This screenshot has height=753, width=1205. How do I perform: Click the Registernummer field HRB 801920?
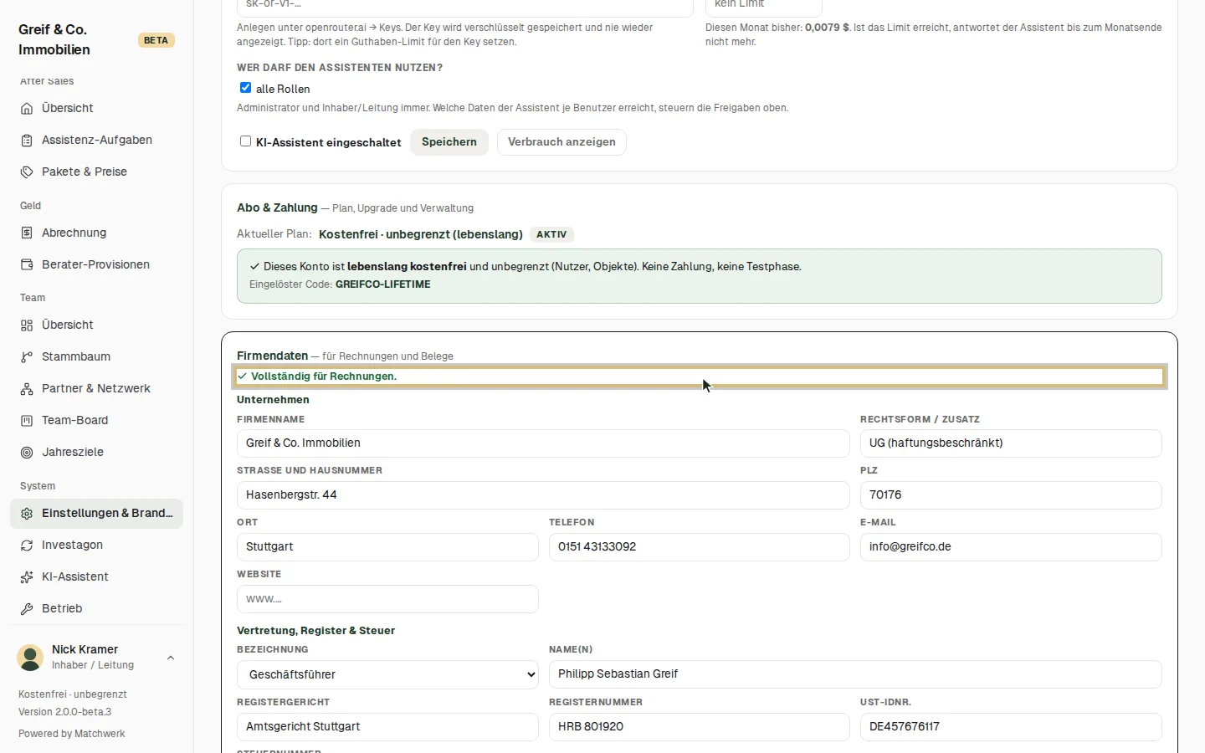tap(700, 727)
